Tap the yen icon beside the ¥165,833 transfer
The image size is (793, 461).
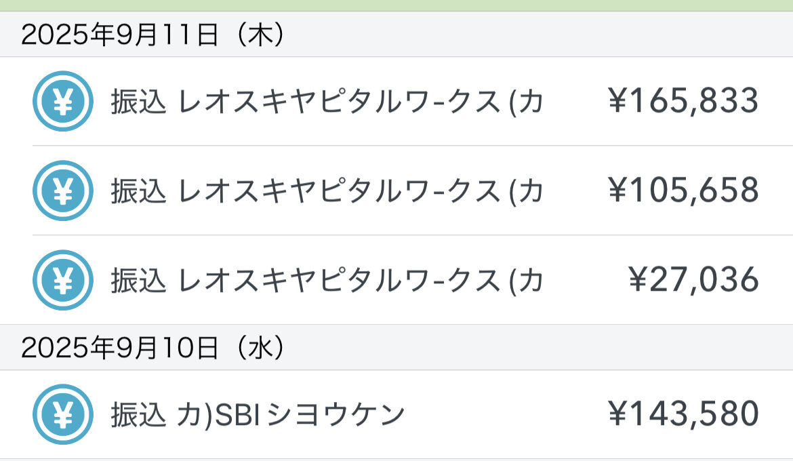62,101
